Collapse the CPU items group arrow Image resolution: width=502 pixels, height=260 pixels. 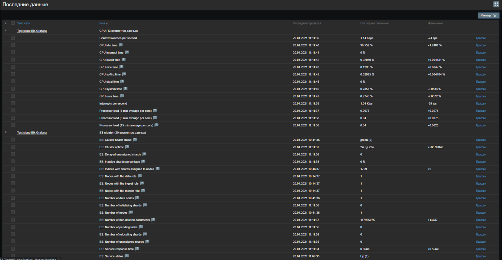coord(5,30)
